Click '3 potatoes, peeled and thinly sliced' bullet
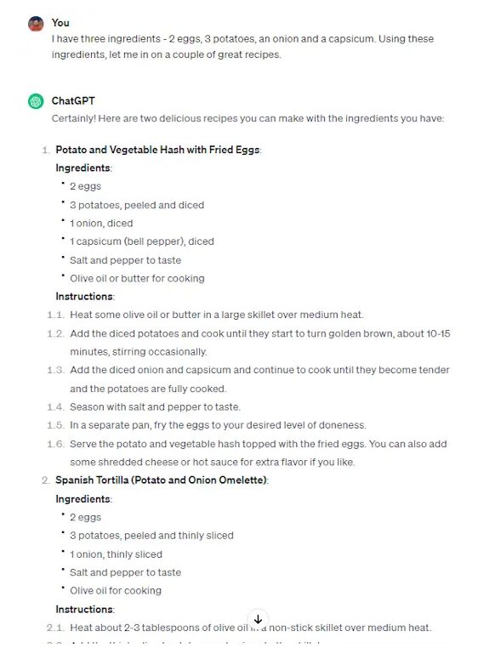This screenshot has width=495, height=659. (151, 536)
